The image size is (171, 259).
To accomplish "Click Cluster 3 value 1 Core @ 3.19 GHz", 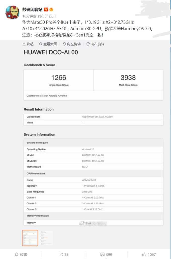I will point(92,209).
